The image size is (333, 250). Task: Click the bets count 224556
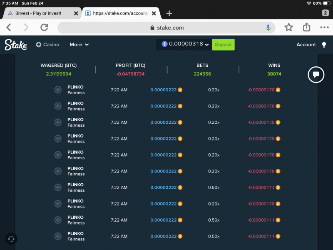click(x=202, y=74)
